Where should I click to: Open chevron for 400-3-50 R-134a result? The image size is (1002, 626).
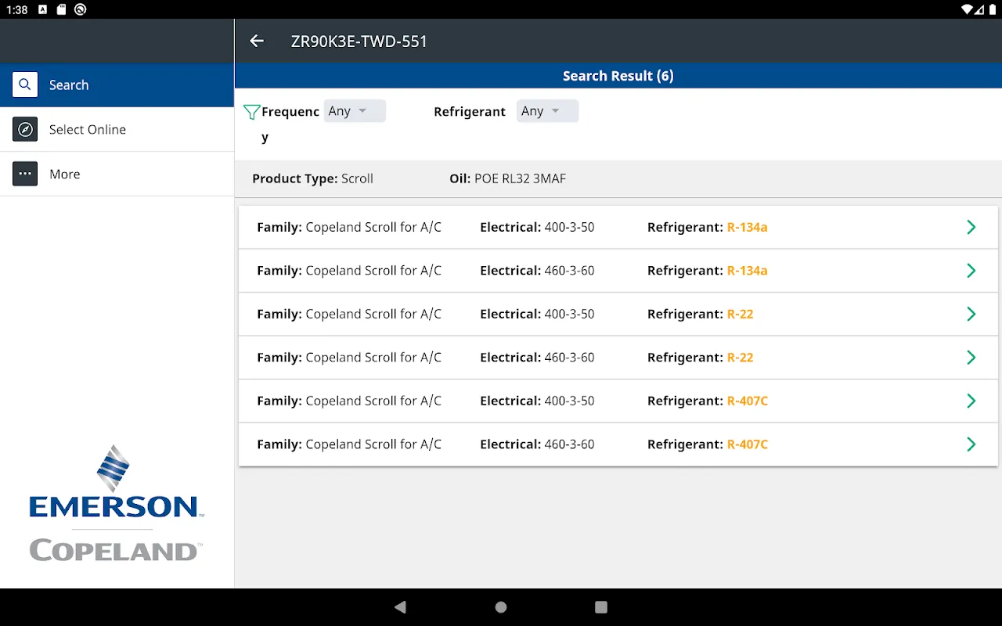click(971, 228)
